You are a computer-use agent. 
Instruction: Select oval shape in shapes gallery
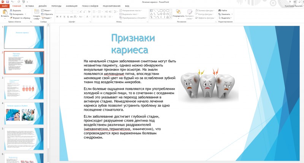click(165, 11)
